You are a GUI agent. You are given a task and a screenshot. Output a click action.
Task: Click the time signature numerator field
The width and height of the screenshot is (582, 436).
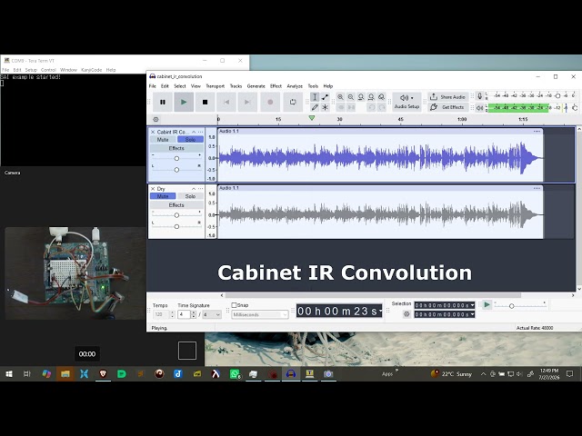(x=184, y=315)
